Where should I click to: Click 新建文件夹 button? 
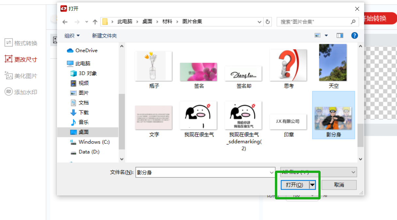(x=104, y=36)
